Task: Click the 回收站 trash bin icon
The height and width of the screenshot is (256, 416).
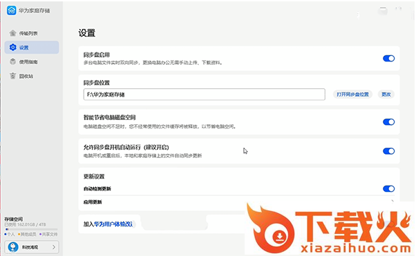Action: tap(12, 76)
